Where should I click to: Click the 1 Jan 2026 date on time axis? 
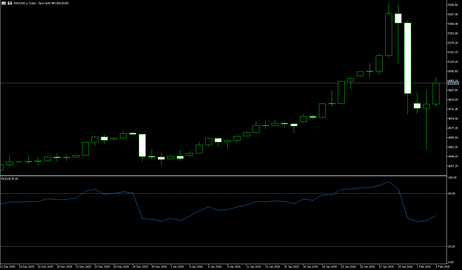point(177,267)
